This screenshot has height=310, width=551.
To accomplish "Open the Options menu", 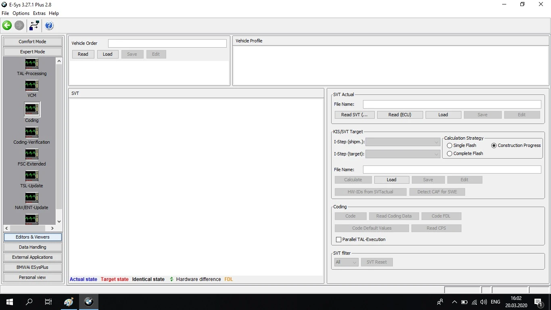I will point(21,13).
